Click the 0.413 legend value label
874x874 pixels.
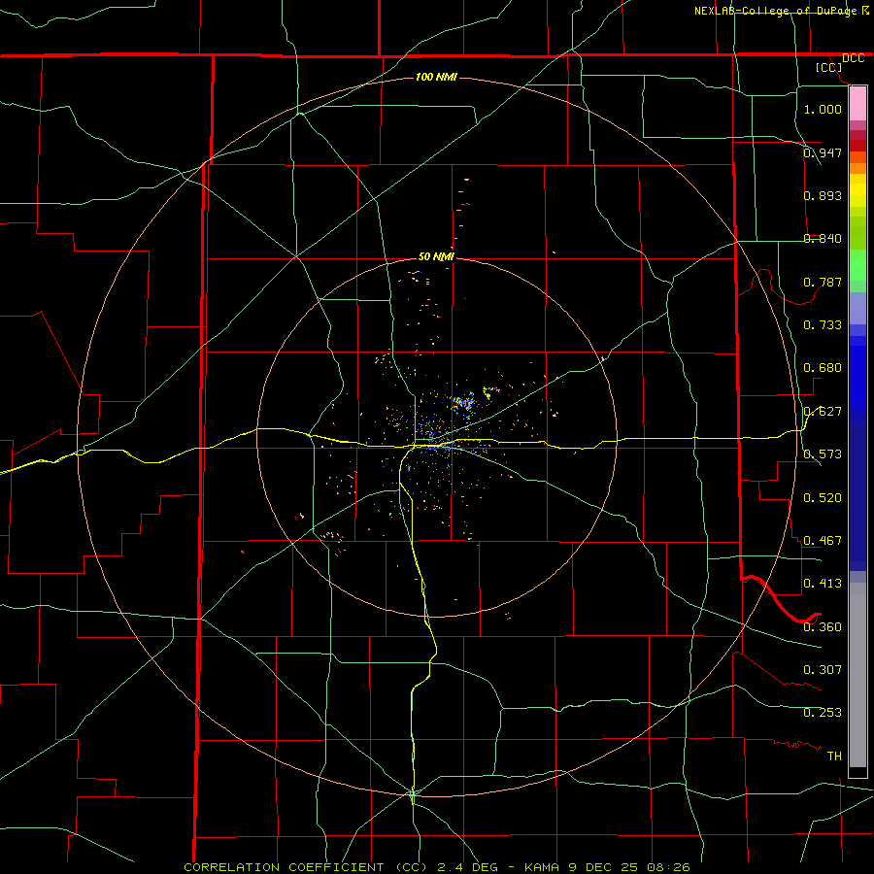coord(823,583)
